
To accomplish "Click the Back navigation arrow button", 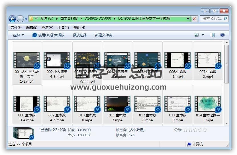I will tap(12, 19).
